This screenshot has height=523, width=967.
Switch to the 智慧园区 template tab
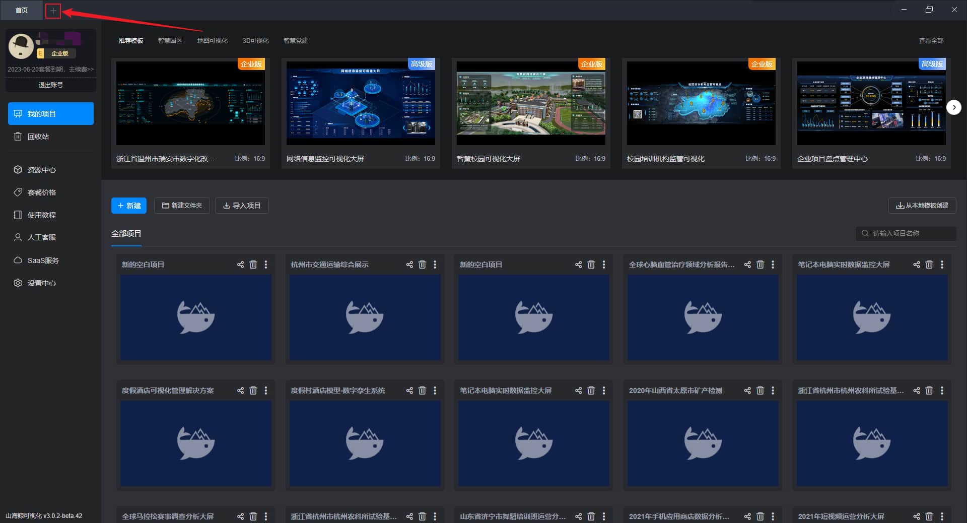(x=170, y=41)
